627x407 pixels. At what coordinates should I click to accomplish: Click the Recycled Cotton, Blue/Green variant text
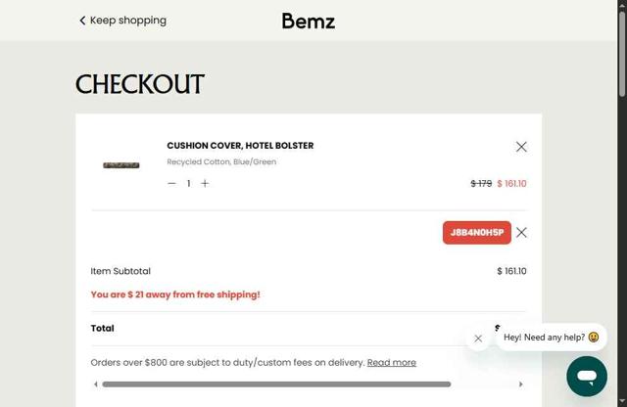221,162
